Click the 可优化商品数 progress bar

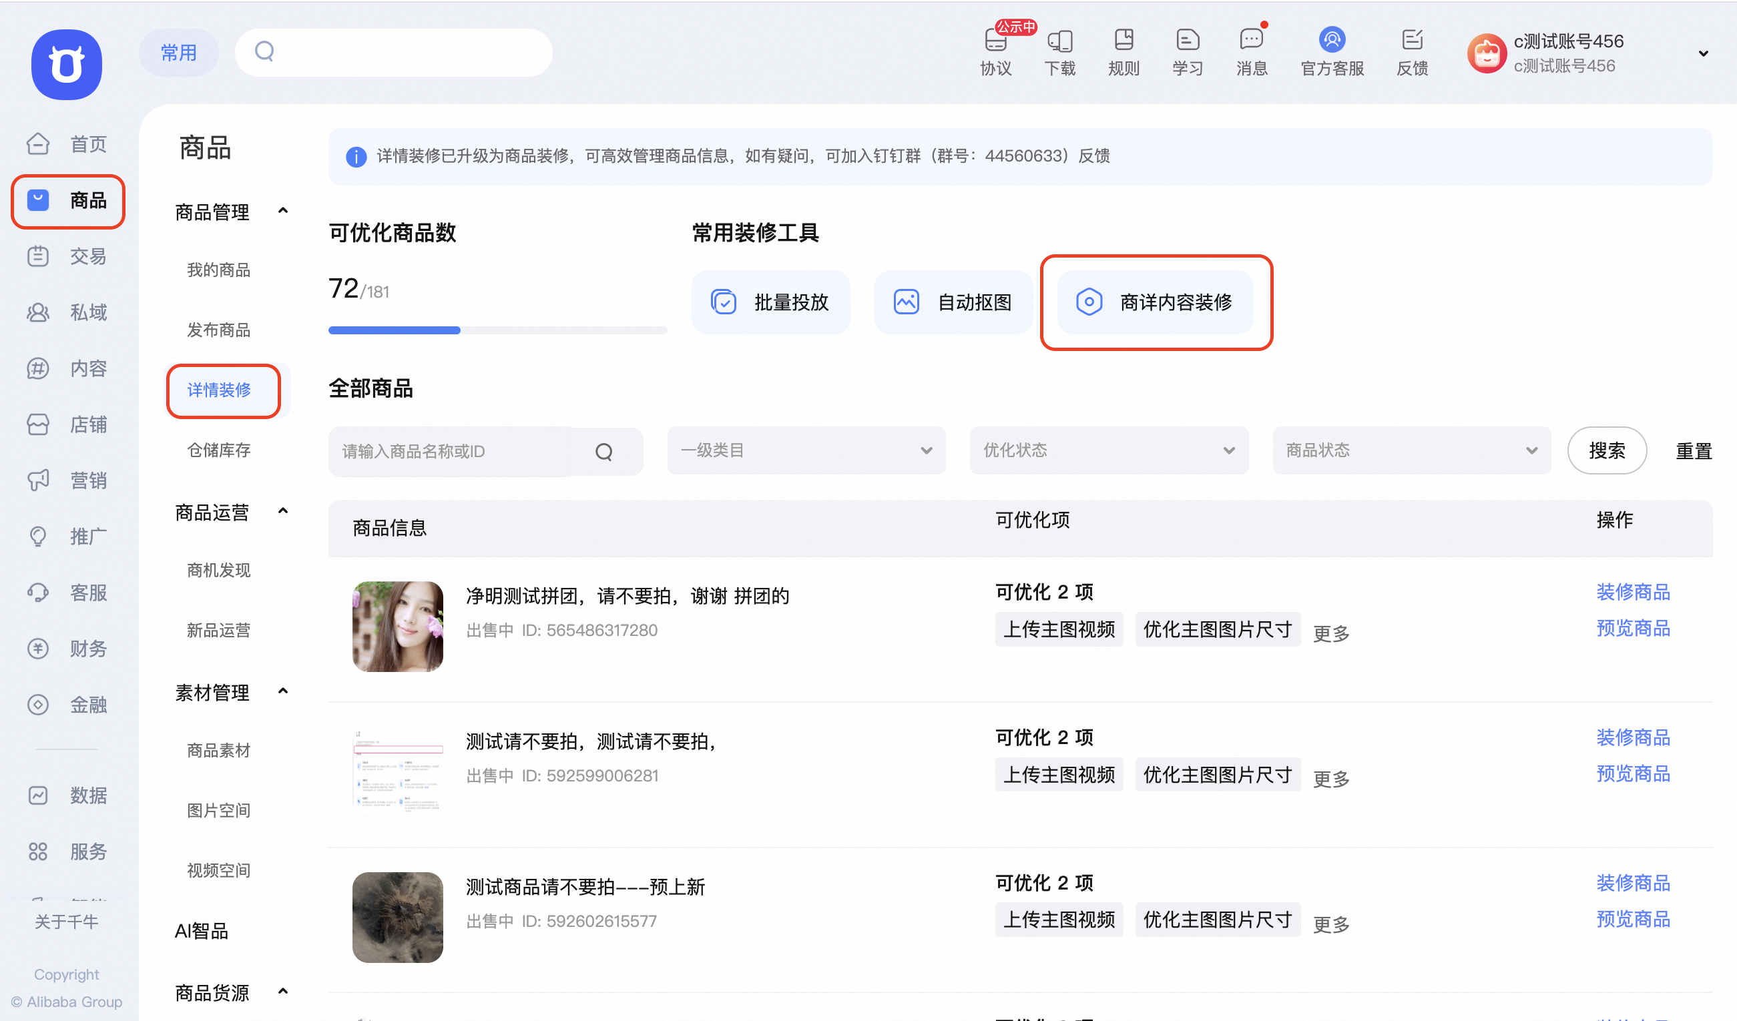coord(497,331)
